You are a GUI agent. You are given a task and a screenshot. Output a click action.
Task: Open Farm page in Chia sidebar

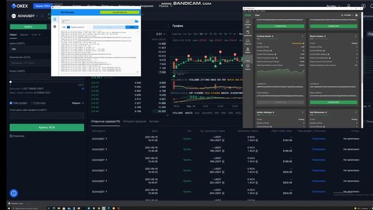point(248,50)
